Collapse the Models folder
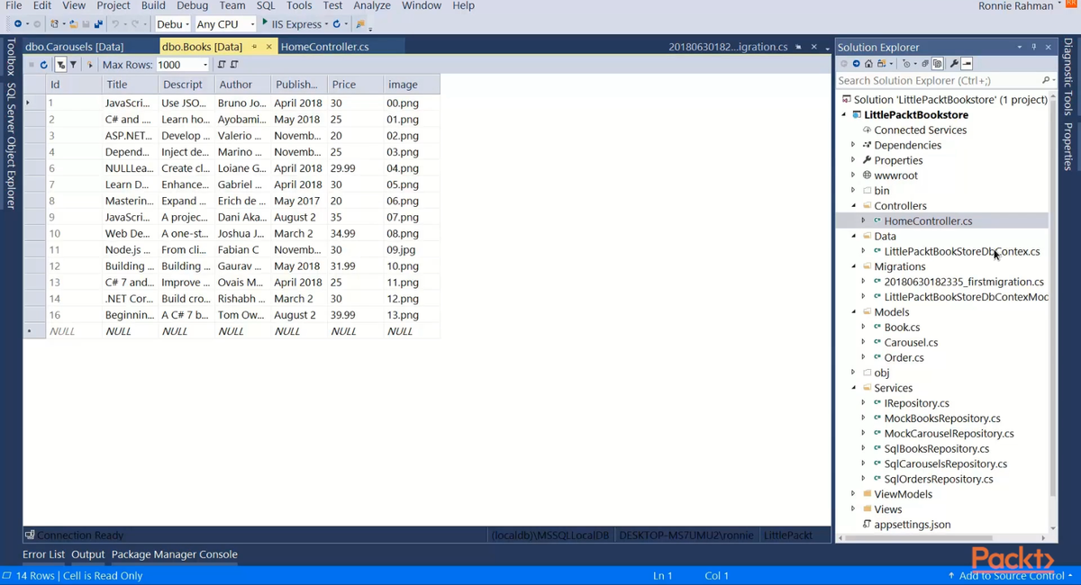1081x585 pixels. point(854,311)
